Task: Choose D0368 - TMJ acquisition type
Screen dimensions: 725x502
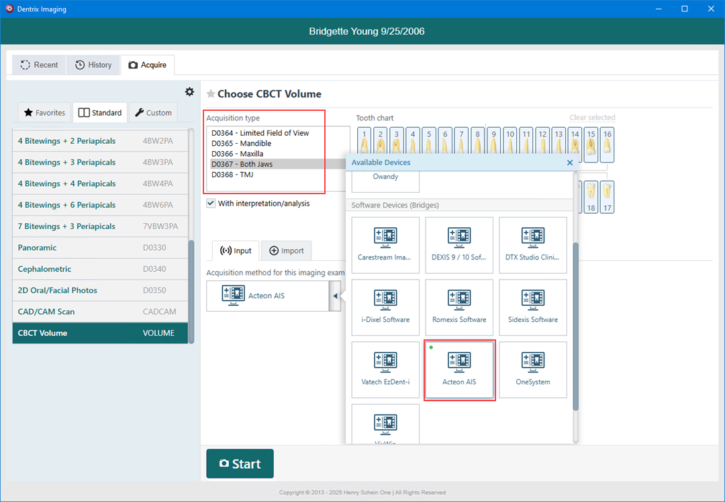Action: tap(232, 175)
